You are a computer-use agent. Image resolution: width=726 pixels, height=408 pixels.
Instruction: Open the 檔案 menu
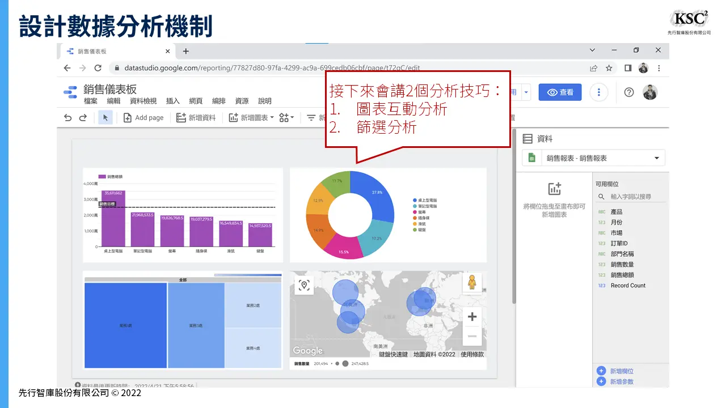tap(91, 101)
